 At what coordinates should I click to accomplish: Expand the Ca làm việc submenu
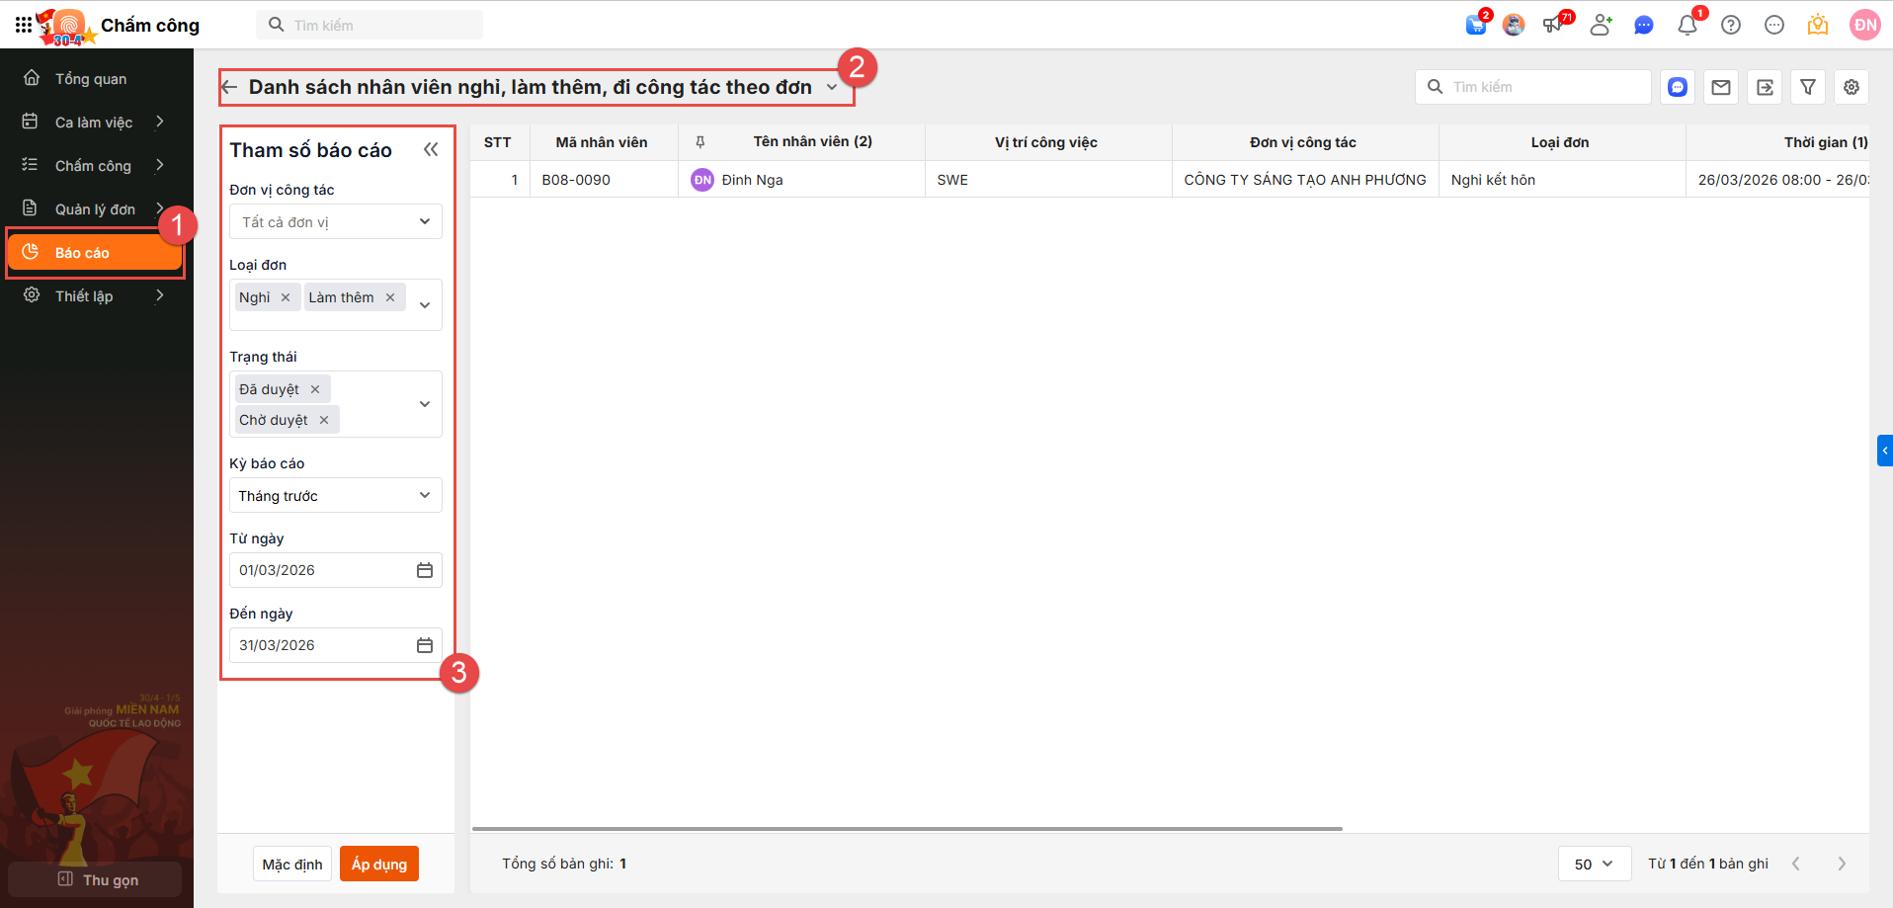(160, 122)
